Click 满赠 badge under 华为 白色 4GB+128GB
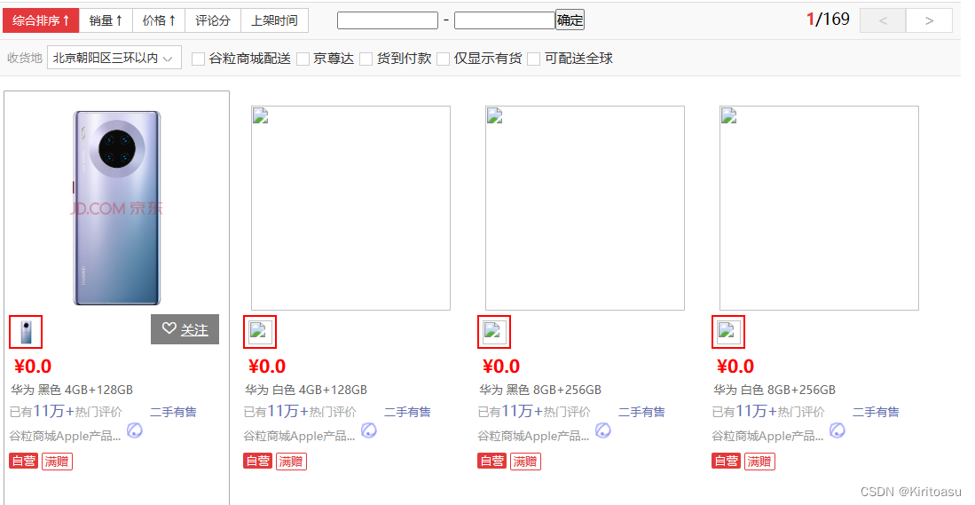 point(291,462)
